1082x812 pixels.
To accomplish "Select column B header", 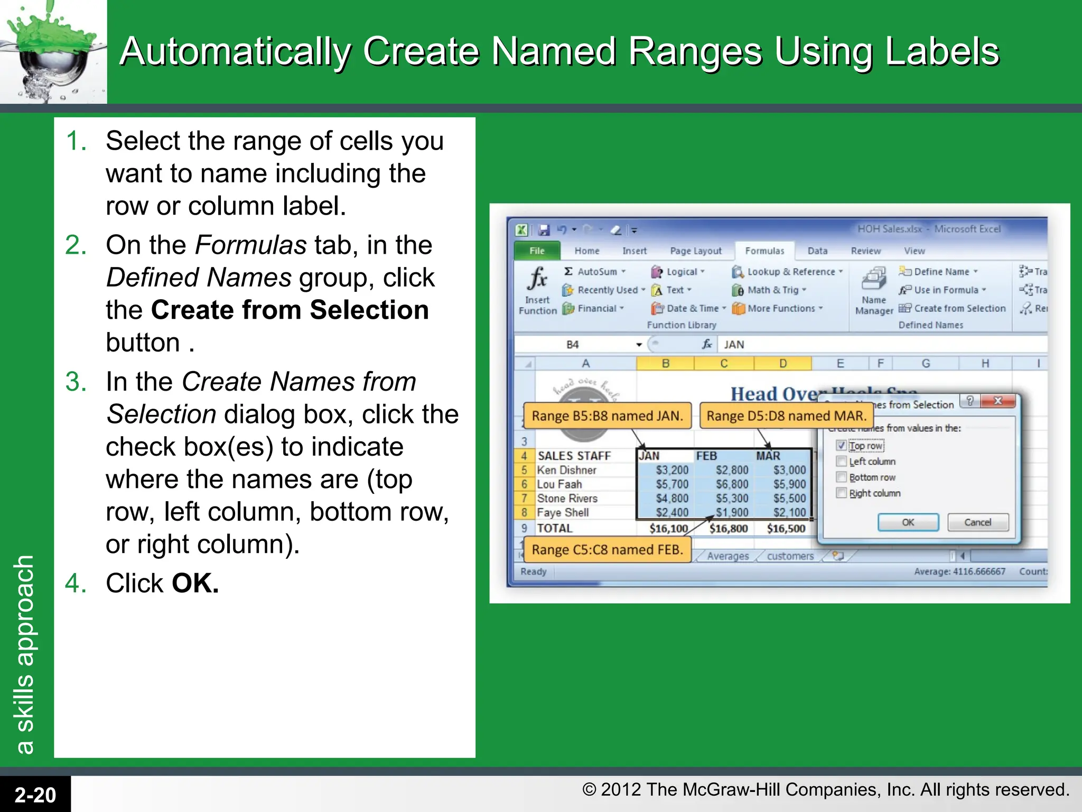I will pyautogui.click(x=666, y=364).
